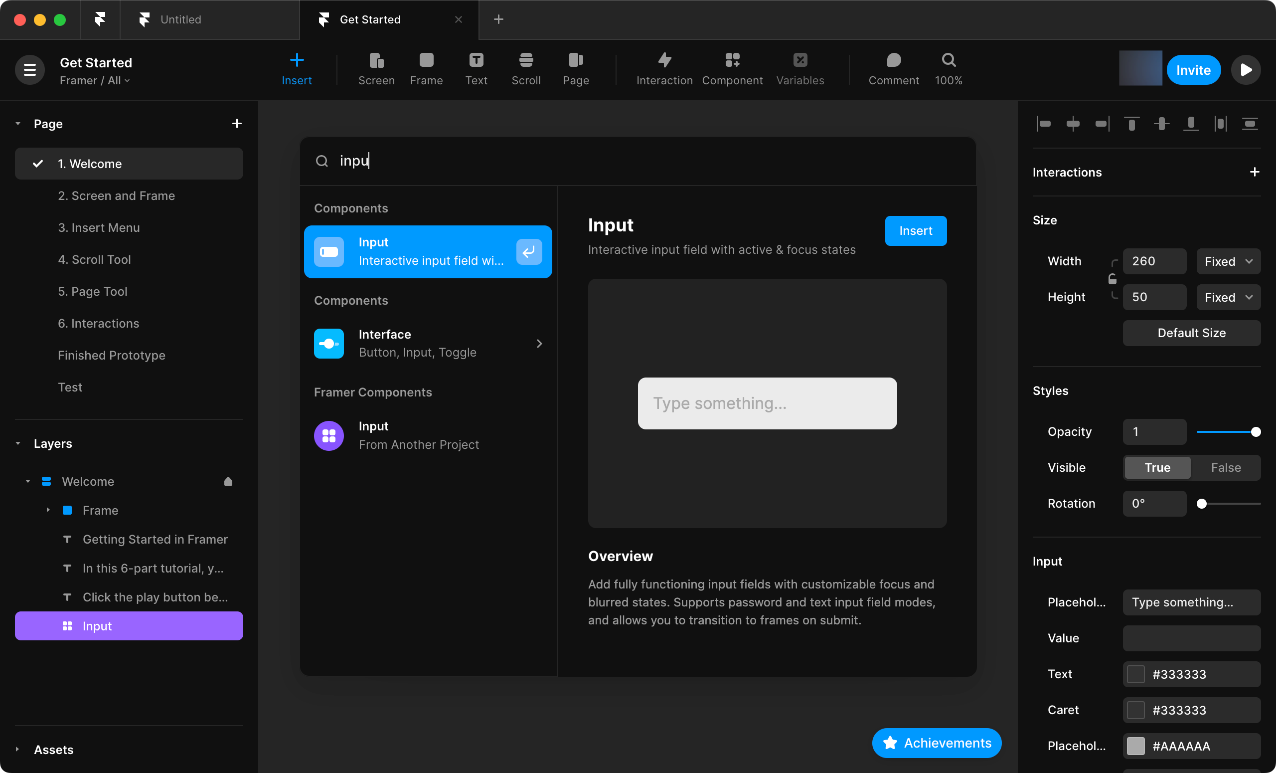Open the Comment tool

tap(894, 69)
